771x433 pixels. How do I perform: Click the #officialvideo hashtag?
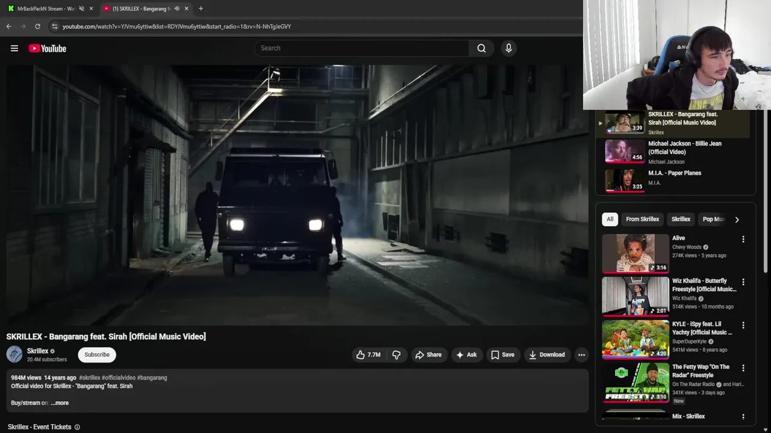pyautogui.click(x=119, y=378)
